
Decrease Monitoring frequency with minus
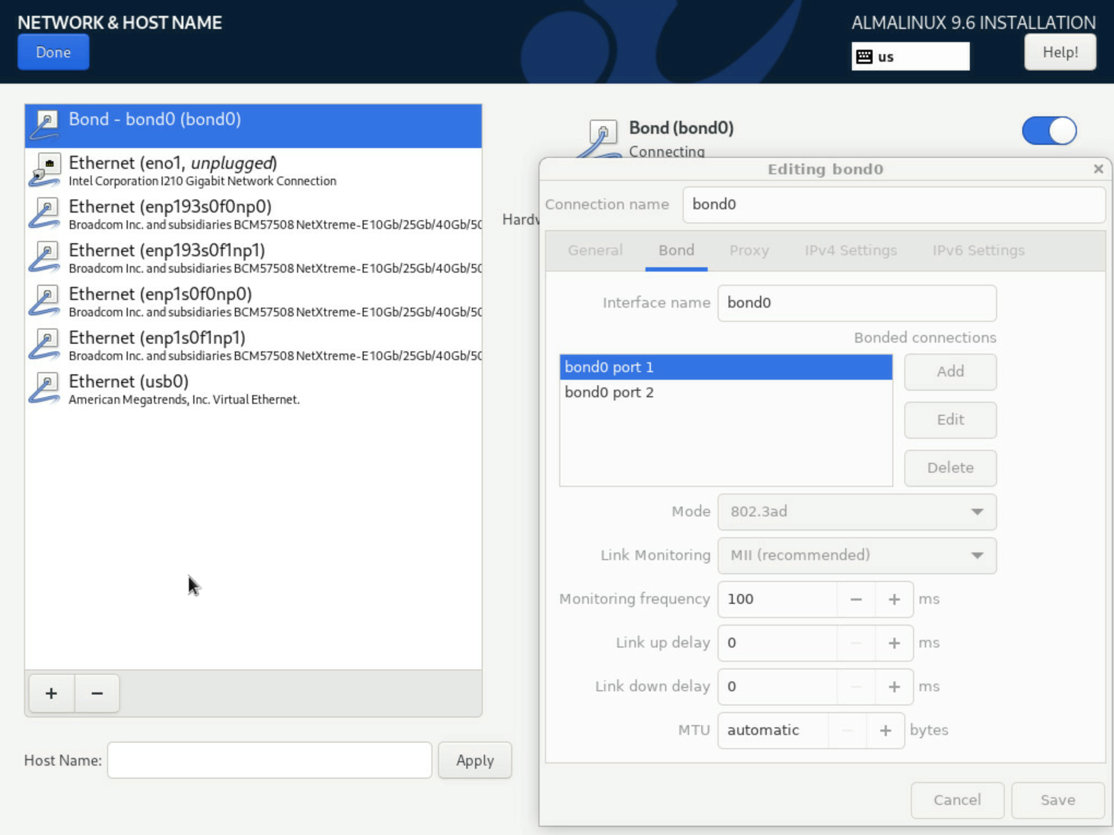point(856,599)
